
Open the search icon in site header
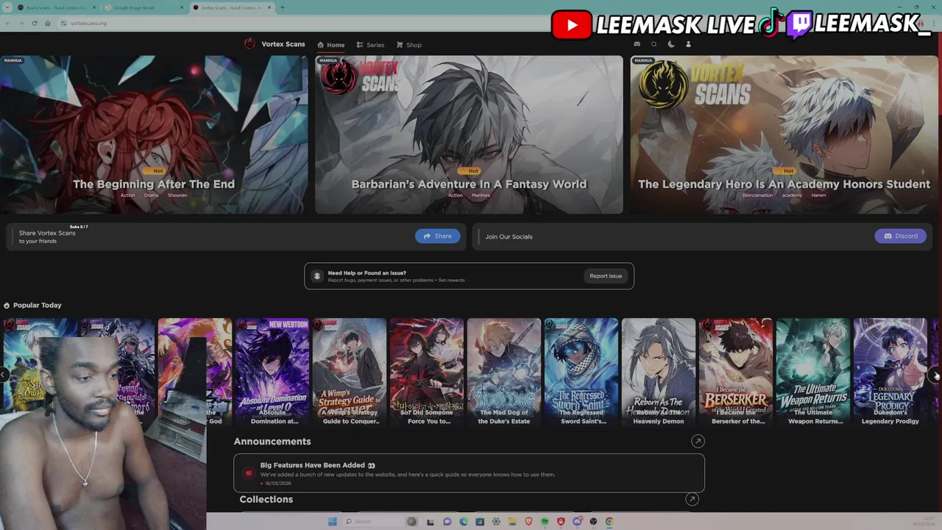point(654,44)
